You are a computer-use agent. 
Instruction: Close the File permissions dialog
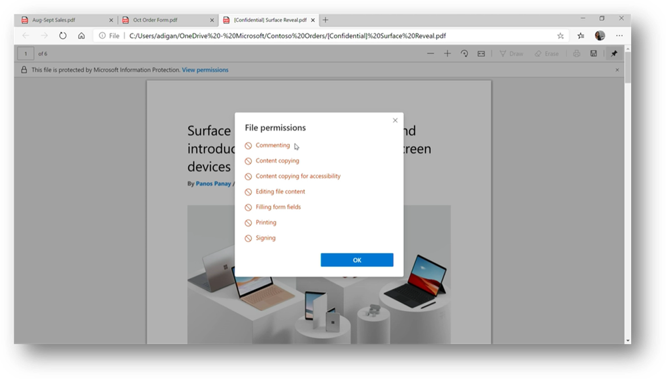click(395, 120)
